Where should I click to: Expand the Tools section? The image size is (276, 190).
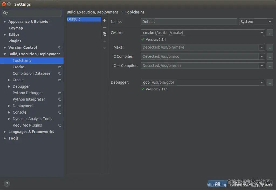pos(5,138)
